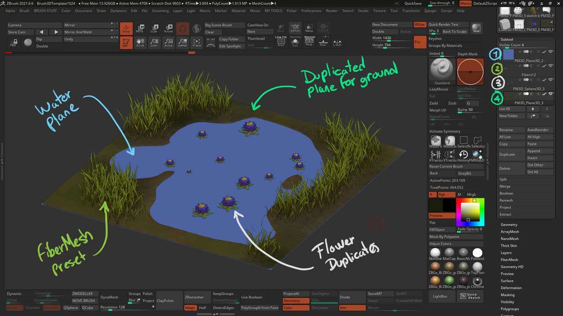The height and width of the screenshot is (316, 563).
Task: Expand the Masking subpalette
Action: coord(508,294)
